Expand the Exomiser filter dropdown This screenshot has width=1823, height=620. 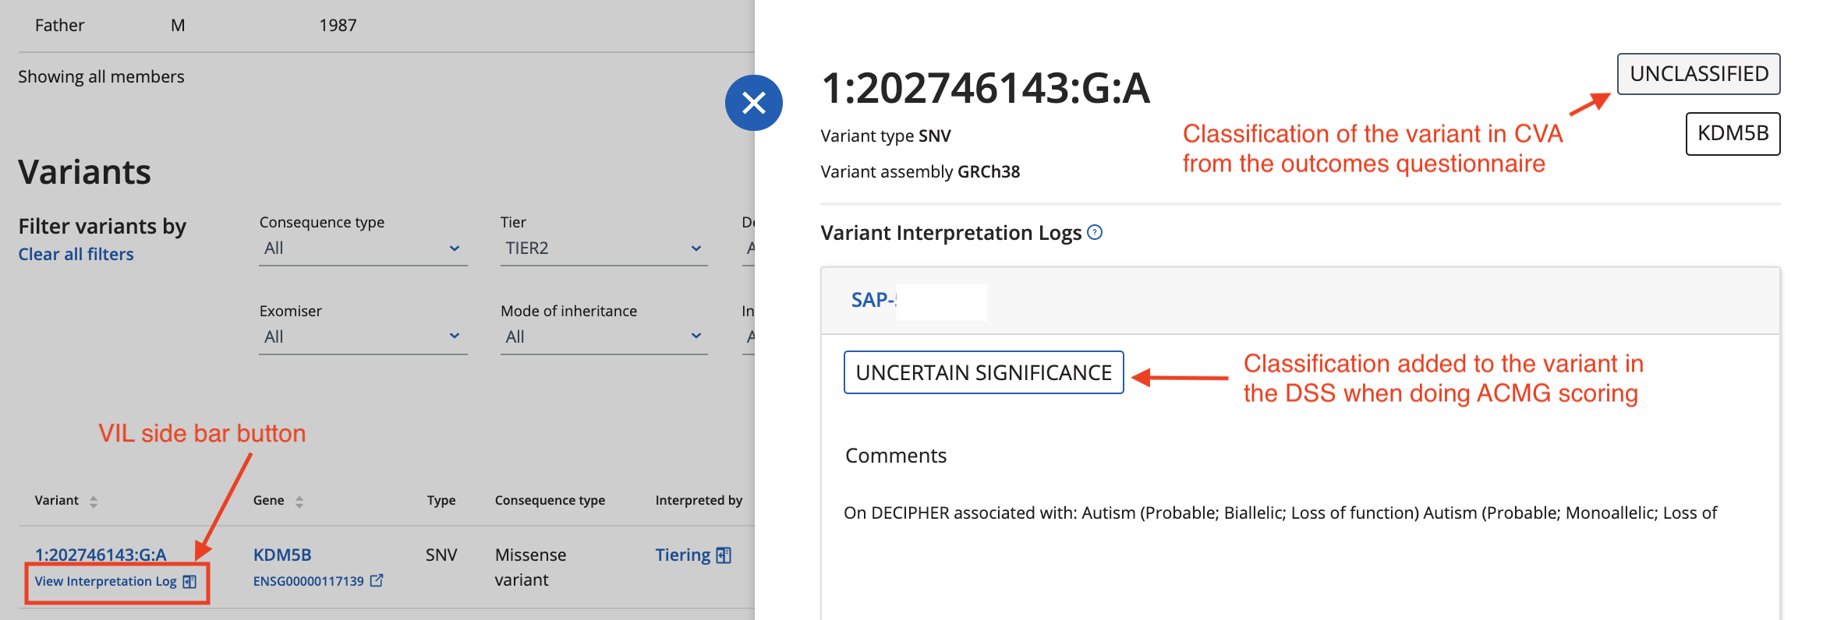363,337
